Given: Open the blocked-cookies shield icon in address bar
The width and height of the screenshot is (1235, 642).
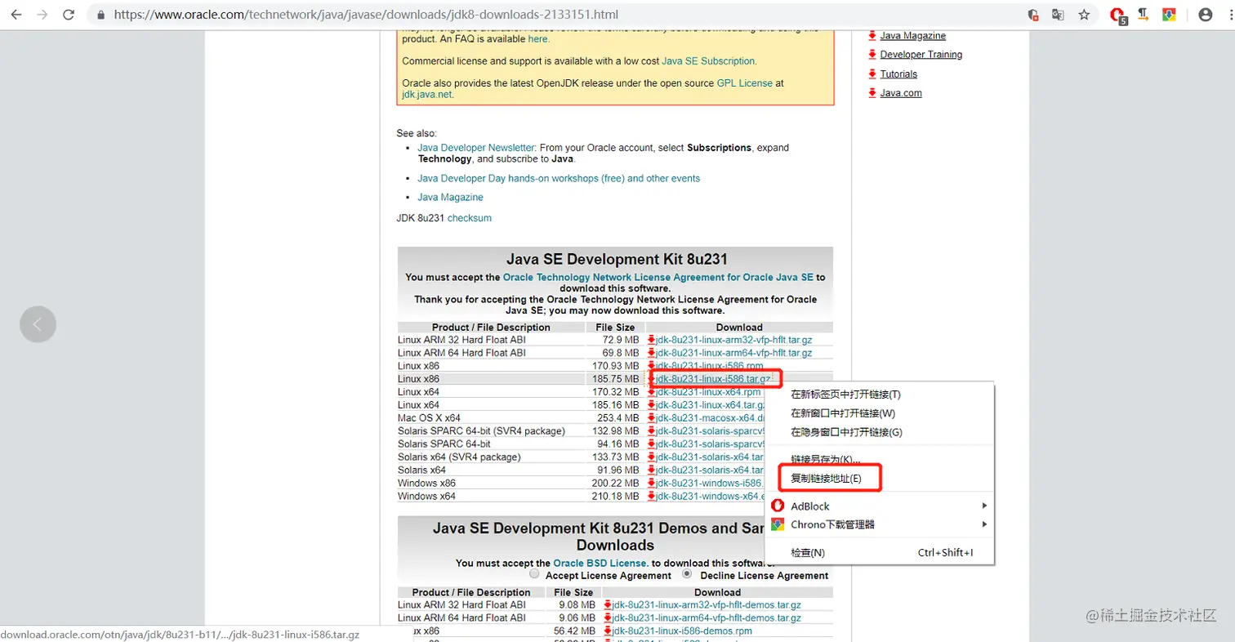Looking at the screenshot, I should click(x=1033, y=15).
